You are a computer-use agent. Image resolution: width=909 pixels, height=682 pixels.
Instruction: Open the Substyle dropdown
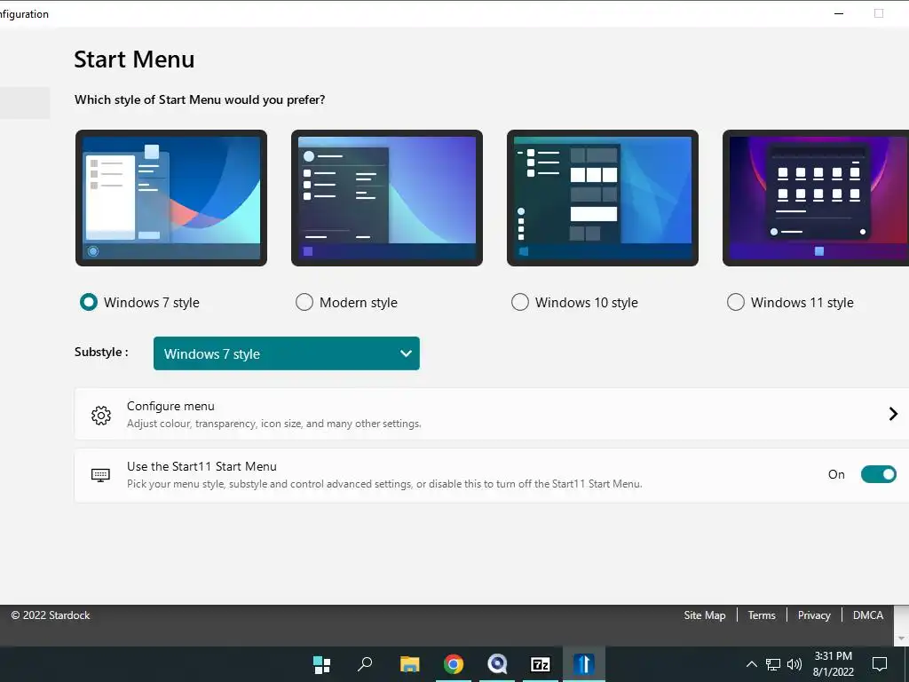click(x=287, y=353)
